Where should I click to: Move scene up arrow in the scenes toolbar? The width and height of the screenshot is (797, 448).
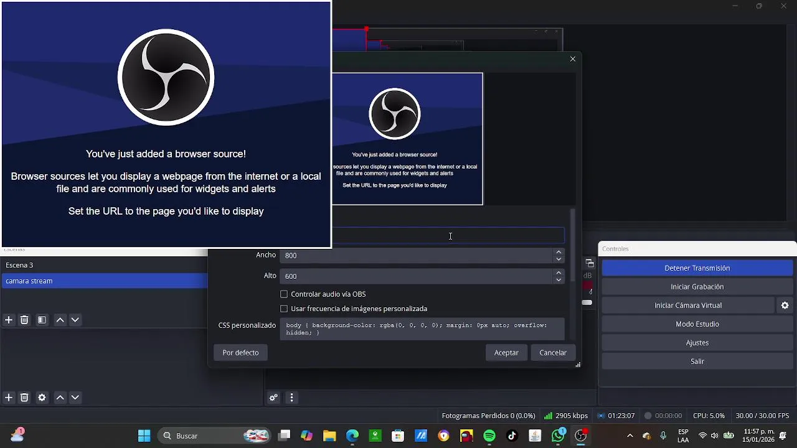pos(60,320)
